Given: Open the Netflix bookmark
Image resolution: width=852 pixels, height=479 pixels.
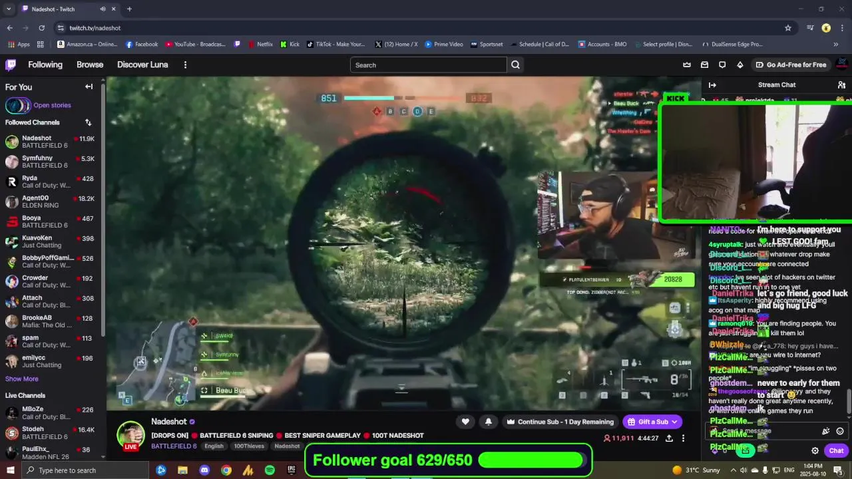Looking at the screenshot, I should pyautogui.click(x=260, y=45).
